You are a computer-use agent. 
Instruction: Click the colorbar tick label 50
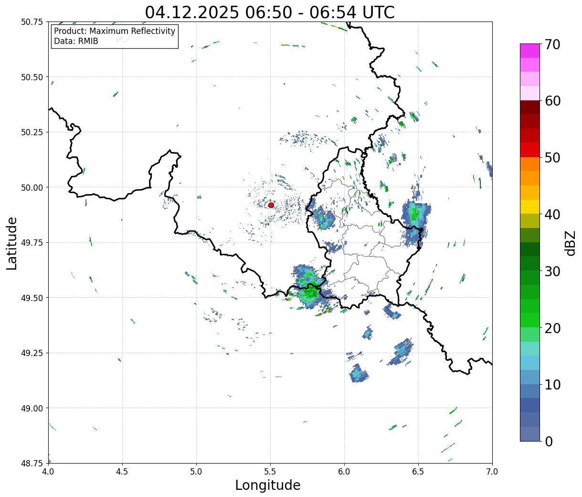coord(552,158)
